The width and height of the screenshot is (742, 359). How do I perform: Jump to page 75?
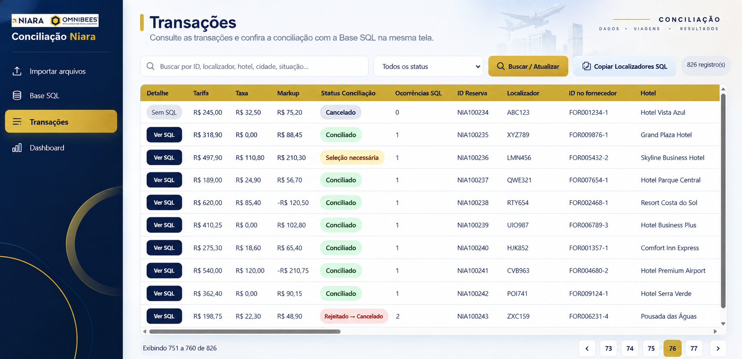click(x=651, y=348)
